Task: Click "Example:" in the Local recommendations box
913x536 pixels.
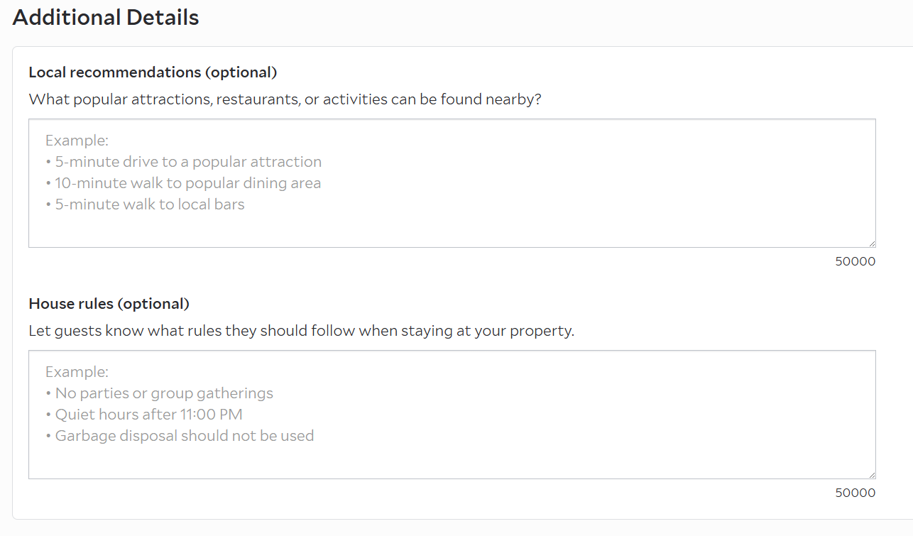Action: pos(77,141)
